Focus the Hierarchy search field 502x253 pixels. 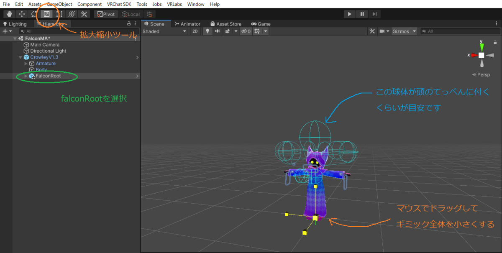tap(78, 31)
